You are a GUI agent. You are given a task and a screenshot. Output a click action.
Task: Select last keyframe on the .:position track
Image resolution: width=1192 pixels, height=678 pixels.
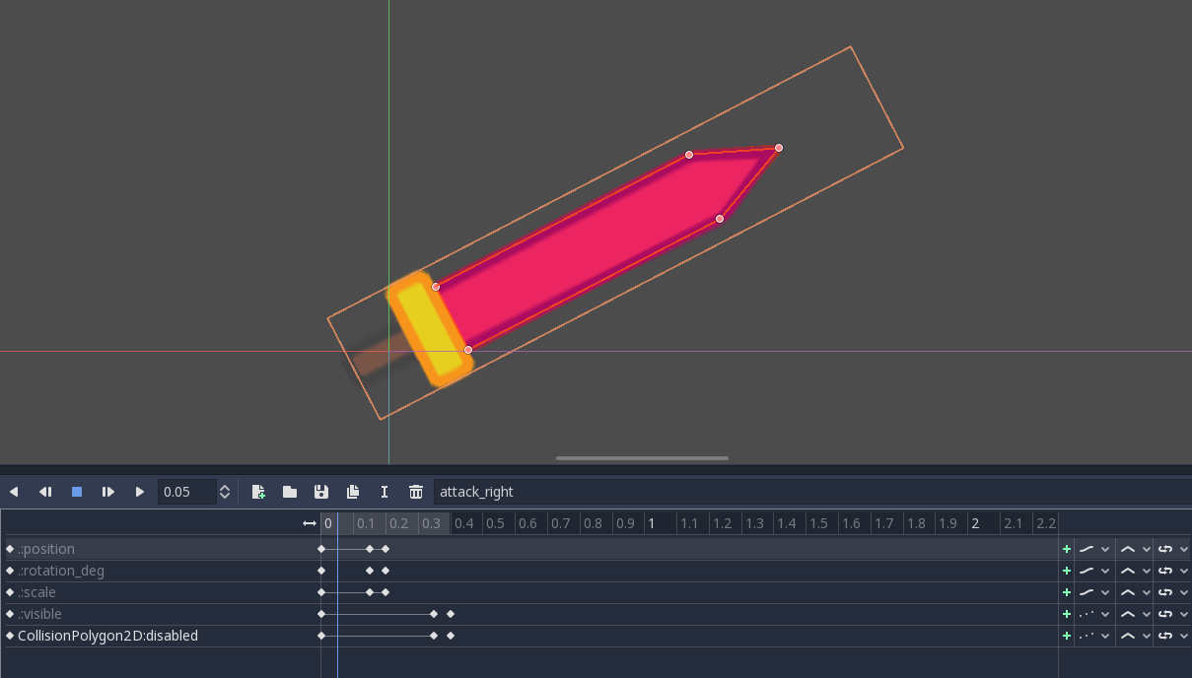point(386,549)
